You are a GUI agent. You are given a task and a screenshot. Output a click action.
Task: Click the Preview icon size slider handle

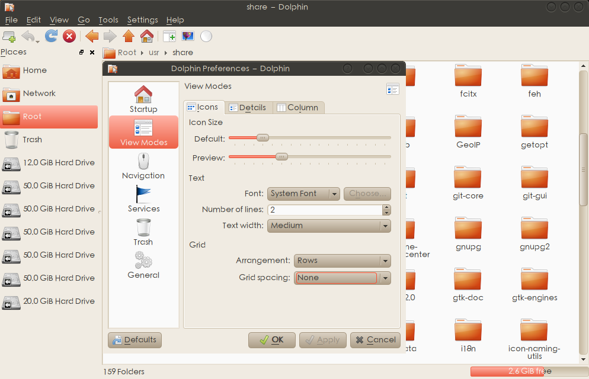[281, 156]
